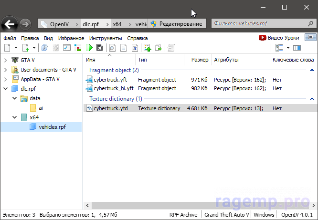The image size is (318, 220).
Task: Expand the GTA V tree node
Action: click(x=6, y=60)
